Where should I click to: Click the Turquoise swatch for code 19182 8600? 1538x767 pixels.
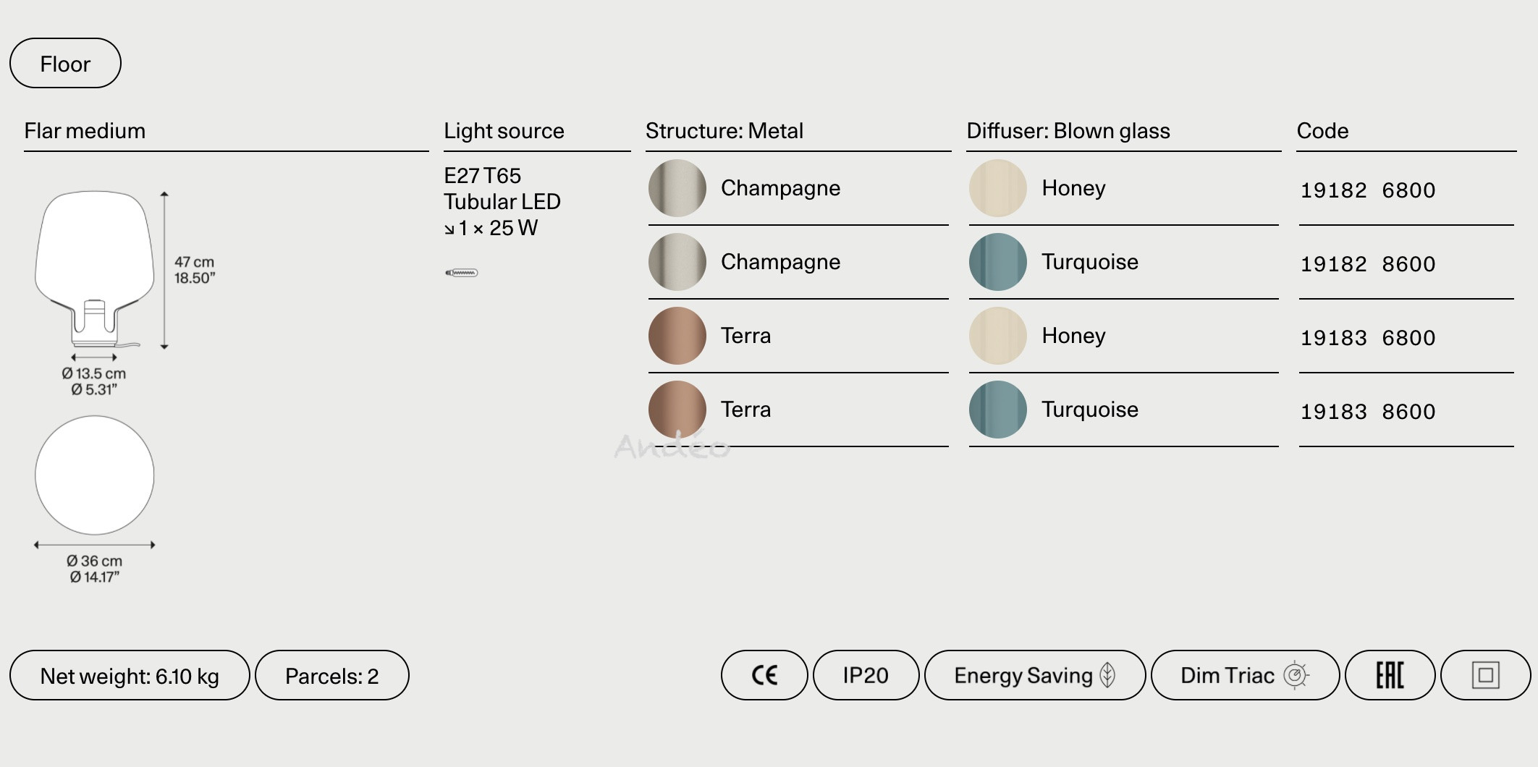(998, 262)
